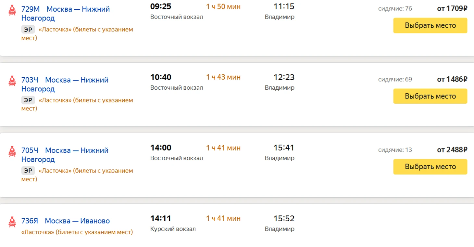Viewport: 474px width, 247px height.
Task: Click the от 2488₽ price
Action: tap(452, 150)
